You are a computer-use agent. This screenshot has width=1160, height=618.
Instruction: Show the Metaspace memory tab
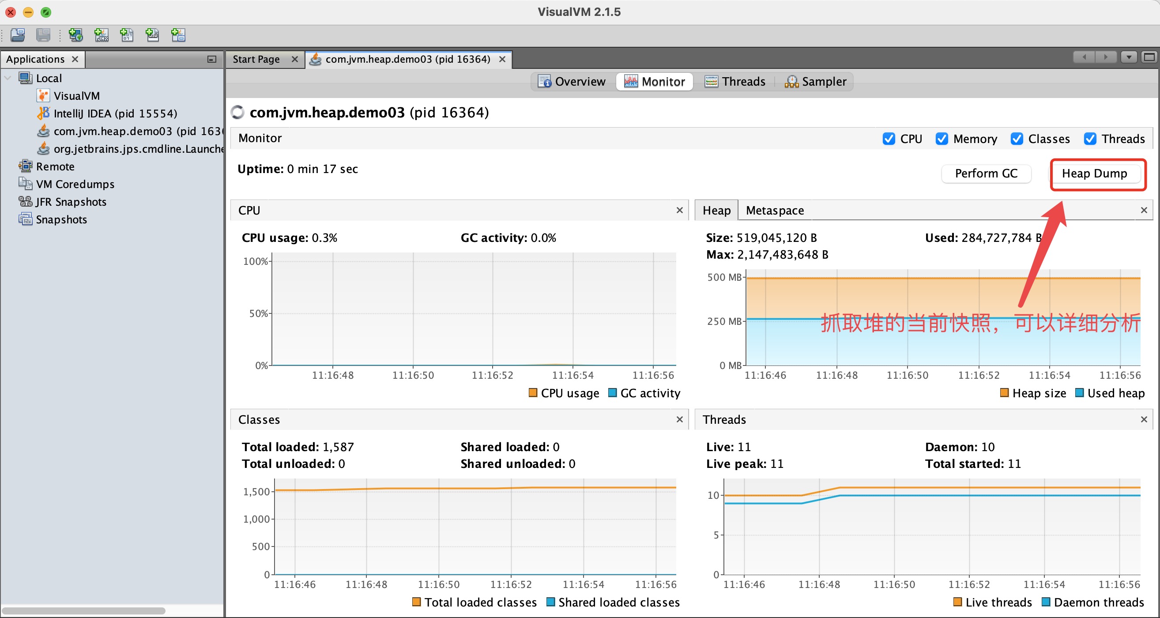(775, 211)
